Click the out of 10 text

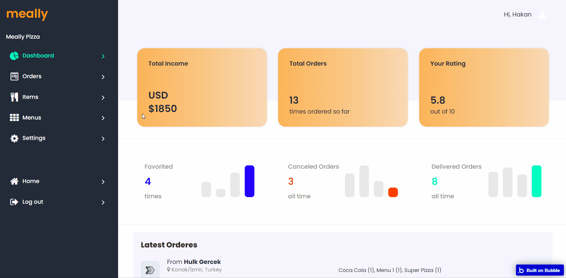[x=442, y=111]
